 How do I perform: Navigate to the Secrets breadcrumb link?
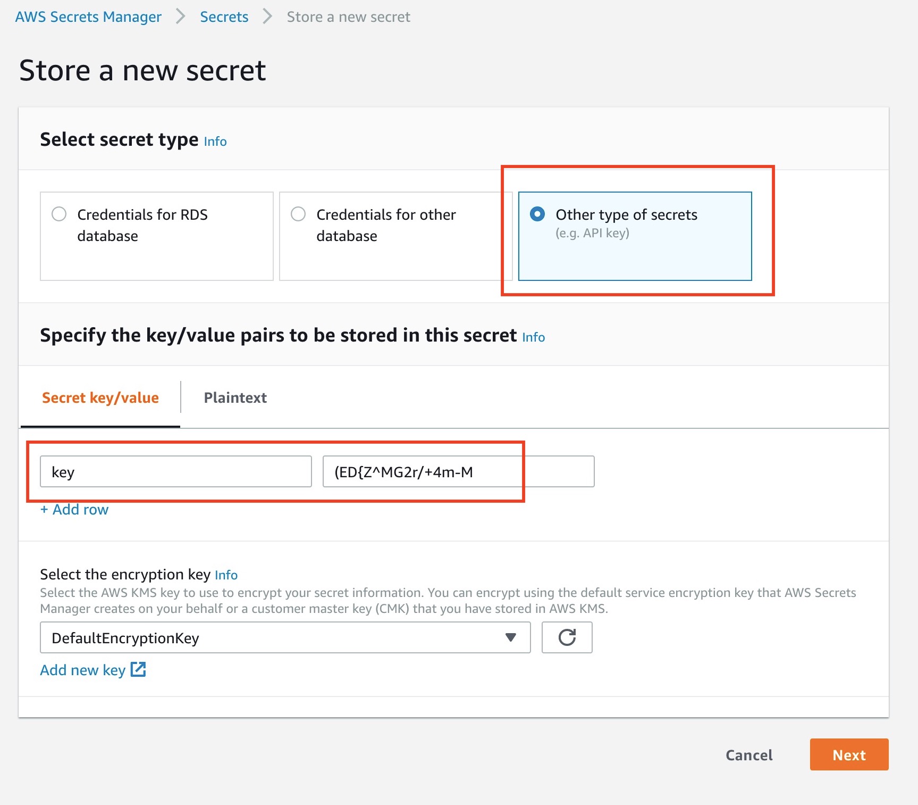[x=224, y=17]
